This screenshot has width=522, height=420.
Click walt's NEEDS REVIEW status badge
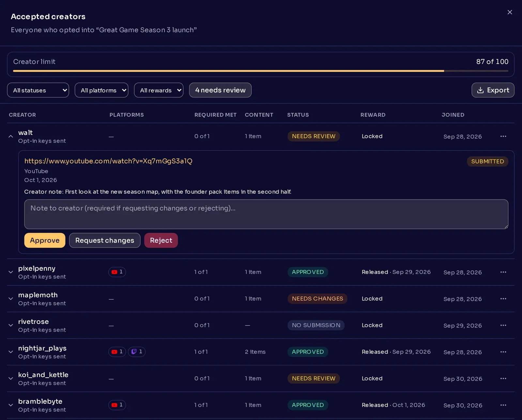314,136
